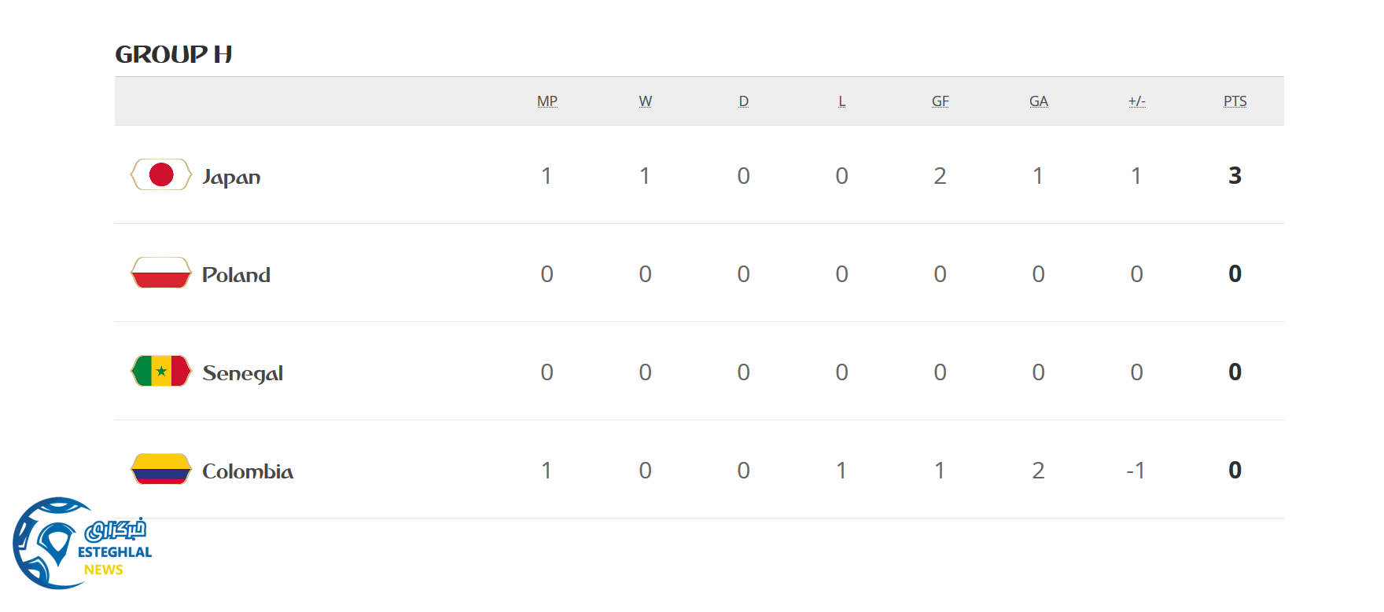This screenshot has width=1384, height=612.
Task: Open the Senegal team link
Action: [x=242, y=373]
